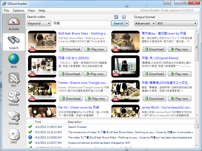The width and height of the screenshot is (202, 151).
Task: Select the Search binoculars sidebar icon
Action: [14, 40]
